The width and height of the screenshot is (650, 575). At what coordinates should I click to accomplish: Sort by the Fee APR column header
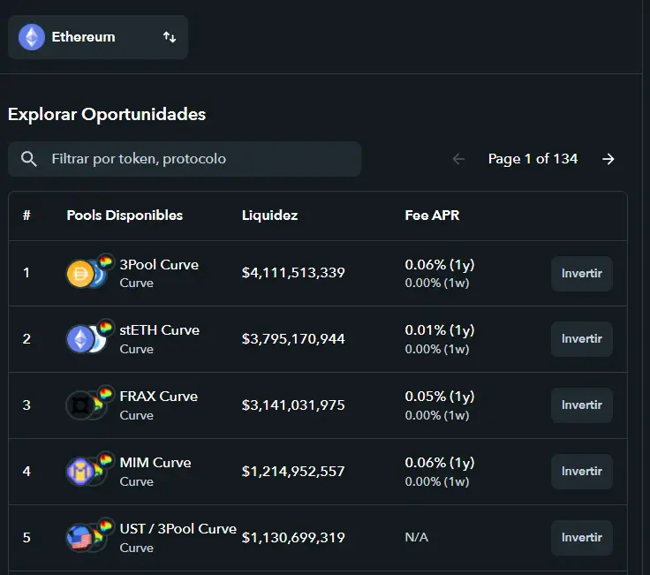click(x=432, y=216)
